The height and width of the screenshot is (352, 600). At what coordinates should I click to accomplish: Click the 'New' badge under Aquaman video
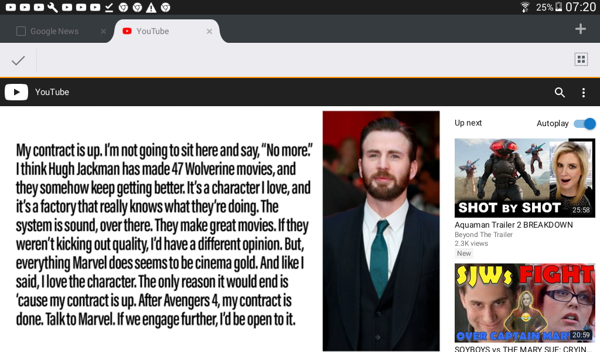click(x=464, y=253)
